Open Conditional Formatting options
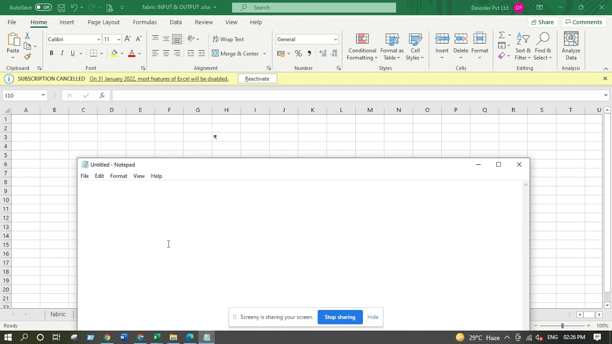 click(x=362, y=47)
